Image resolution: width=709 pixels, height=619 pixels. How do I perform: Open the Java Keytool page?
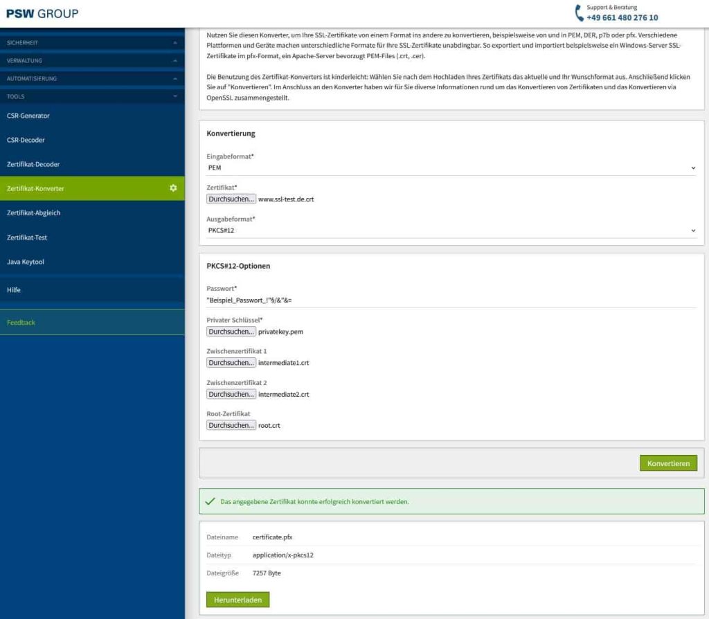tap(28, 262)
